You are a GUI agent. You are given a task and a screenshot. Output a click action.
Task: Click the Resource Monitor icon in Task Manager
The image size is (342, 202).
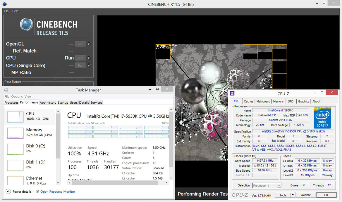tap(37, 191)
